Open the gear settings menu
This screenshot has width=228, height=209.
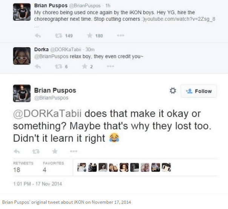click(173, 91)
